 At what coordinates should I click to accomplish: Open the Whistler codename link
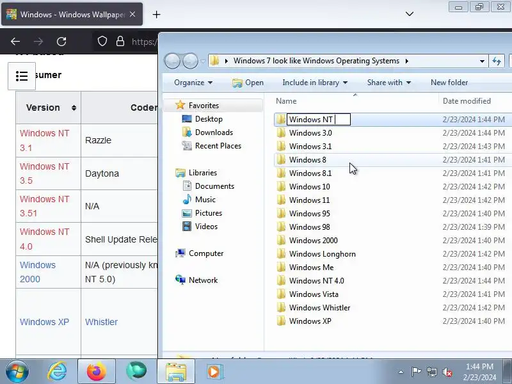101,322
